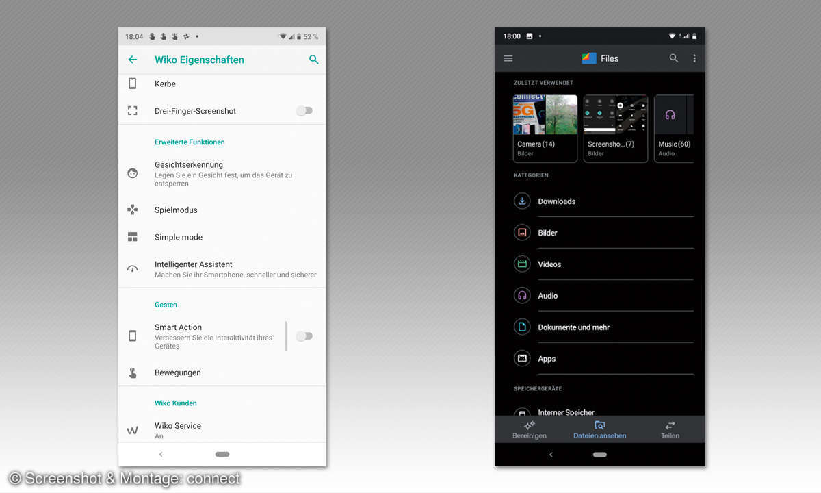Image resolution: width=821 pixels, height=493 pixels.
Task: Click the Kerbe phone icon
Action: pos(133,84)
